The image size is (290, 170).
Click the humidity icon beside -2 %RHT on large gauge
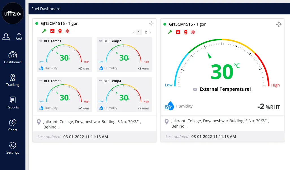pyautogui.click(x=169, y=106)
